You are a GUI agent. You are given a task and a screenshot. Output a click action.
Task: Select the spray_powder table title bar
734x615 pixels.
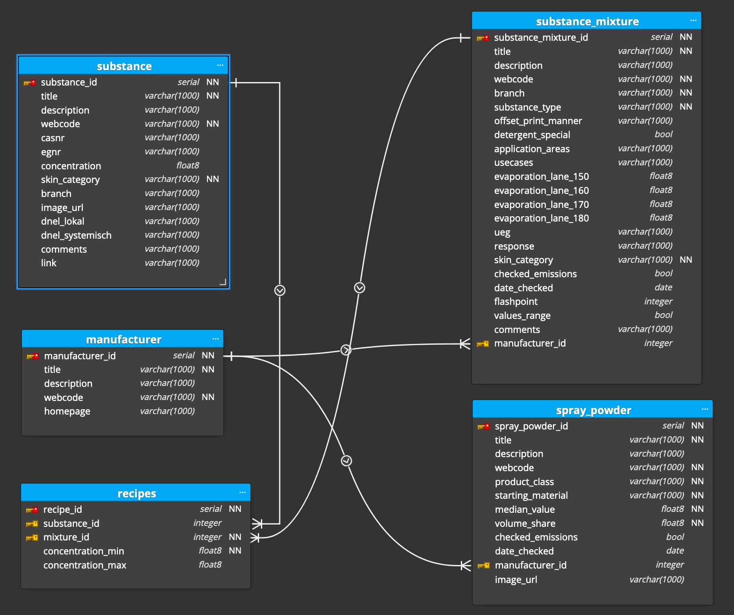click(x=593, y=410)
